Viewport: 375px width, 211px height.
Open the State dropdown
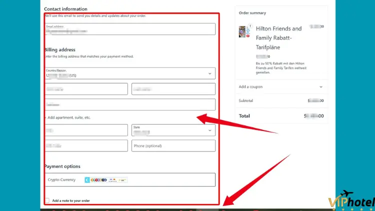click(173, 130)
